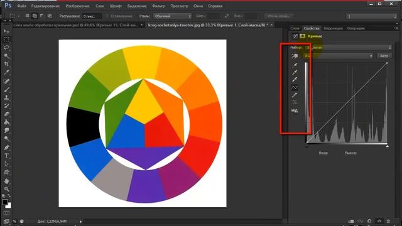Select the Magic Wand tool
Image resolution: width=402 pixels, height=226 pixels.
(7, 56)
